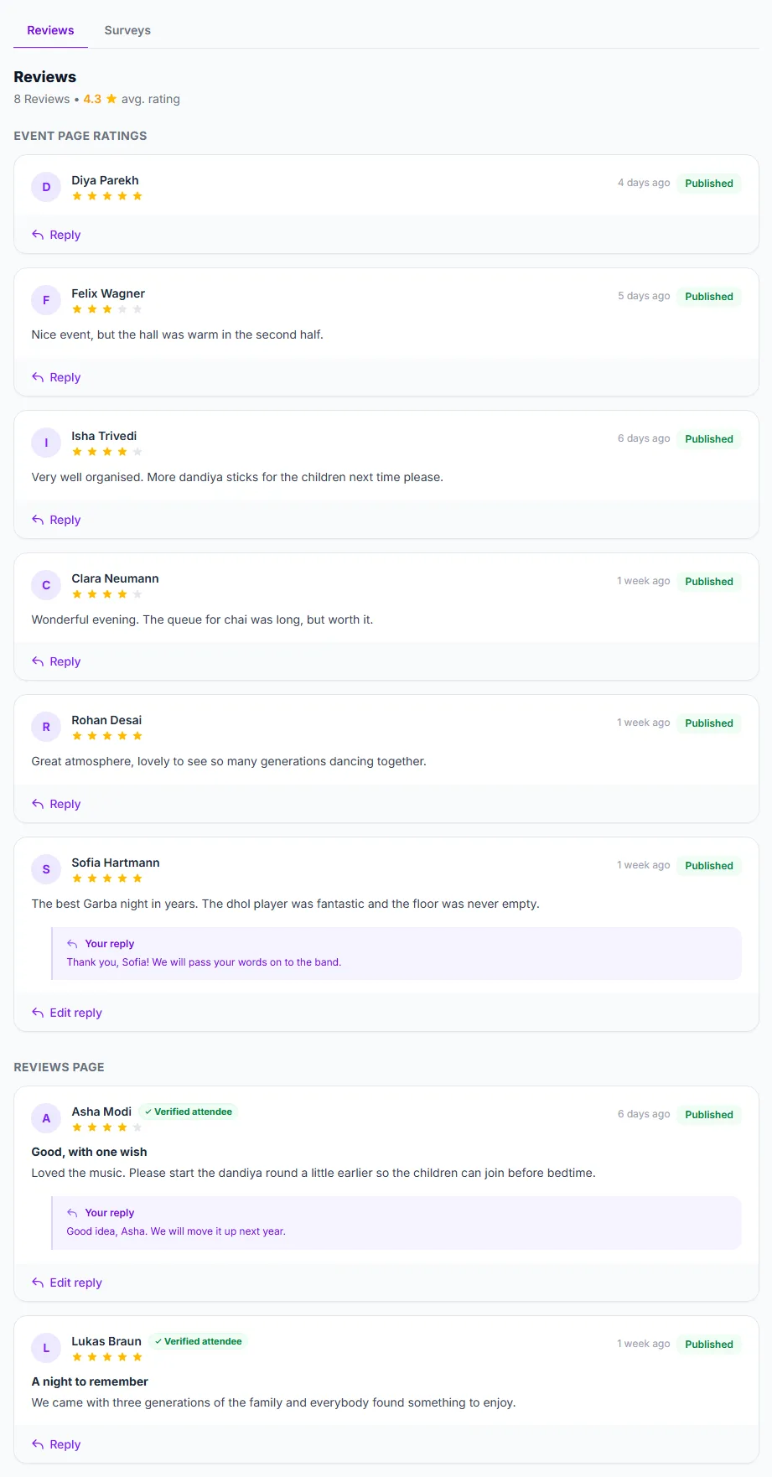Click the '5 days ago' timestamp
The height and width of the screenshot is (1477, 772).
(x=644, y=296)
